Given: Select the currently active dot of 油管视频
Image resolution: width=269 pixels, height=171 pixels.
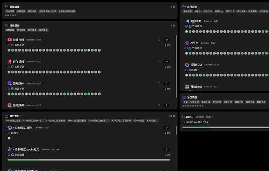Looking at the screenshot, I should click(89, 50).
